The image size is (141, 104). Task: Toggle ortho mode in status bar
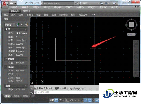pos(67,100)
